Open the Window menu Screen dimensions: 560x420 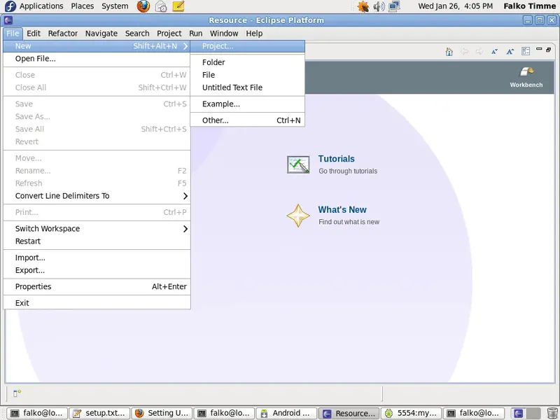coord(224,33)
